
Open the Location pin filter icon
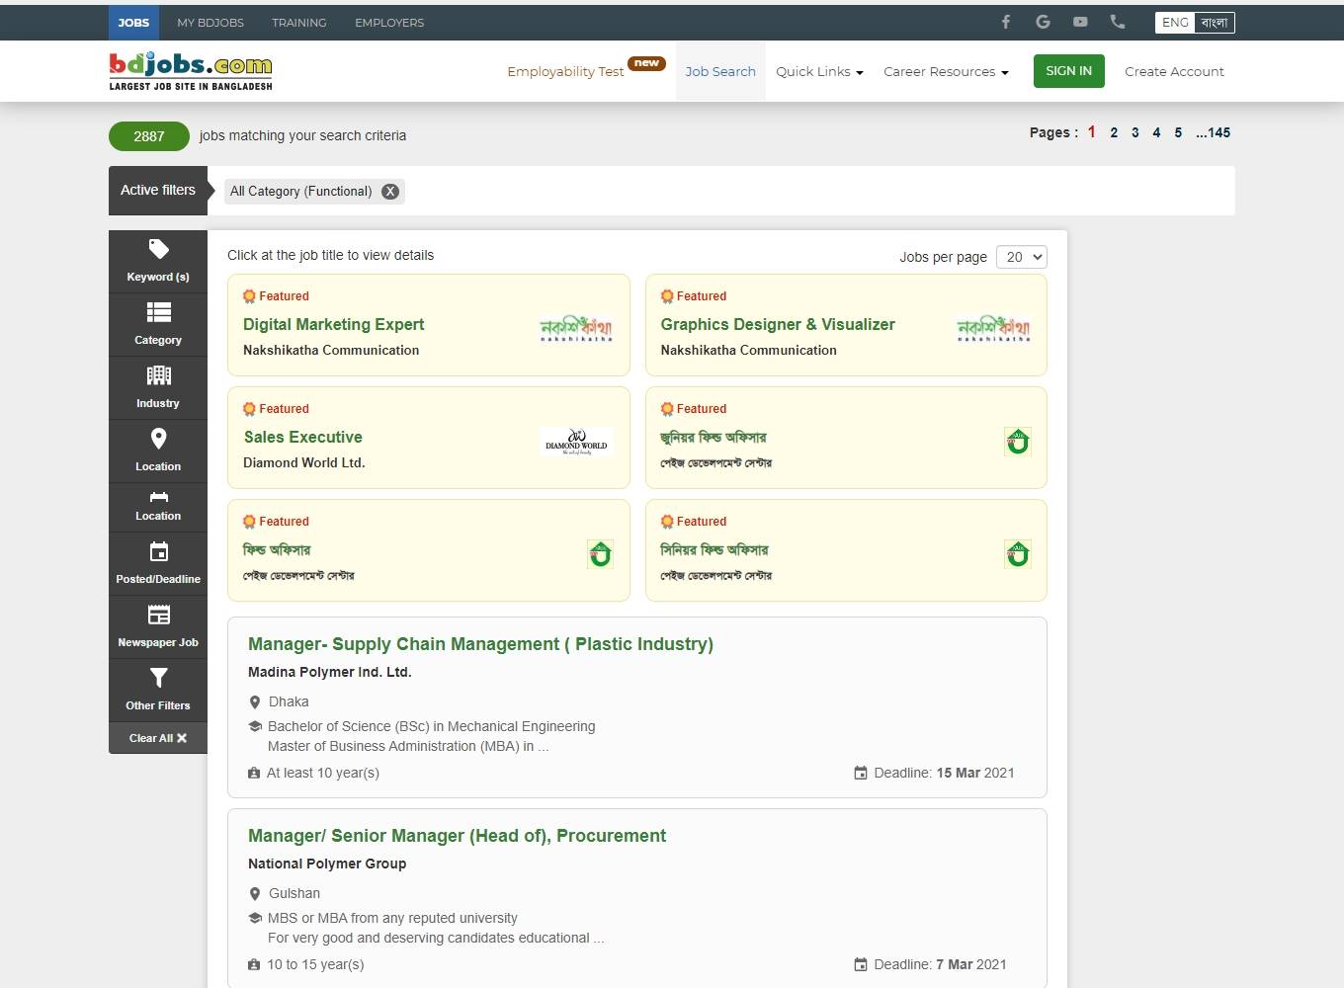[x=158, y=439]
